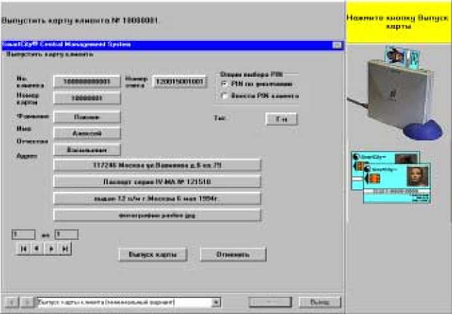Click the Отменить button
The image size is (452, 314).
[233, 254]
